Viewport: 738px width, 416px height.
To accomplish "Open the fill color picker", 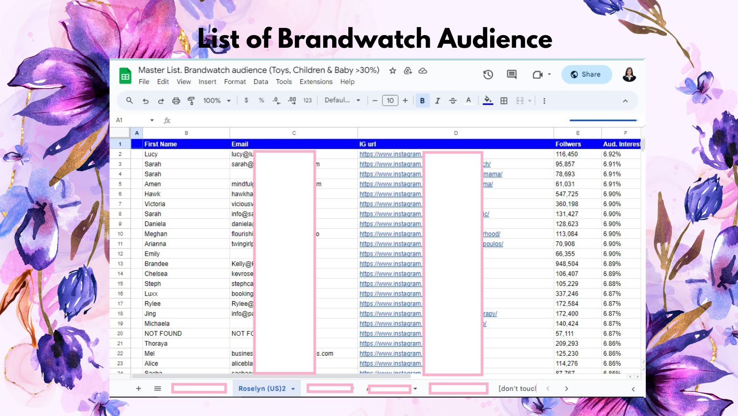I will 488,101.
